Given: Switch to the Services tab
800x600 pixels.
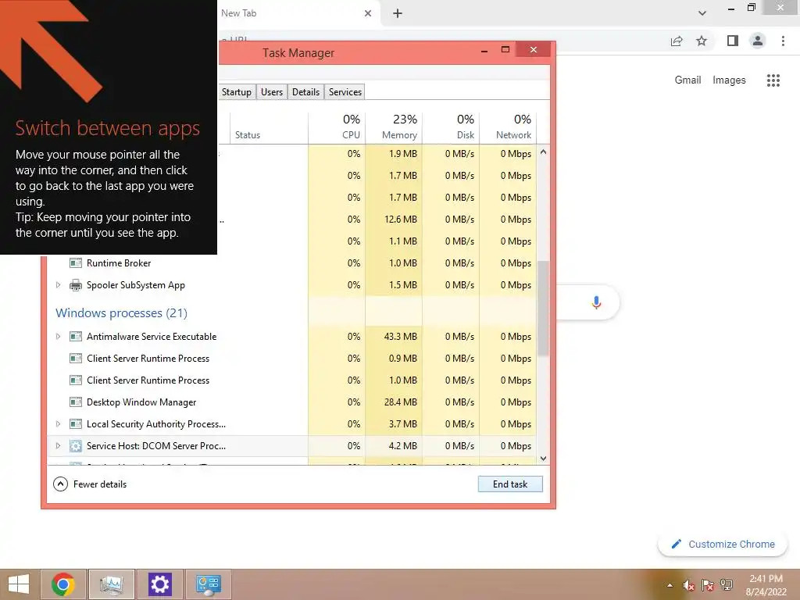Looking at the screenshot, I should (x=345, y=92).
